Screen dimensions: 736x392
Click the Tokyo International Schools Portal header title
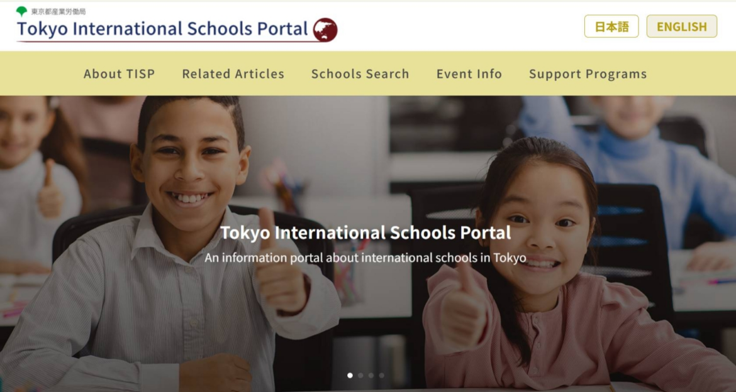[162, 29]
